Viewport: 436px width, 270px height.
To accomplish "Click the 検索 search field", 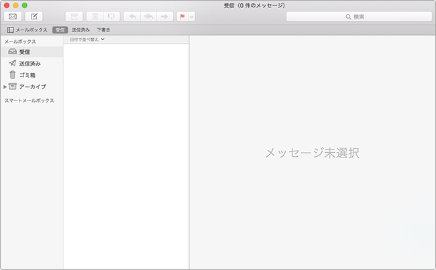I will (359, 16).
